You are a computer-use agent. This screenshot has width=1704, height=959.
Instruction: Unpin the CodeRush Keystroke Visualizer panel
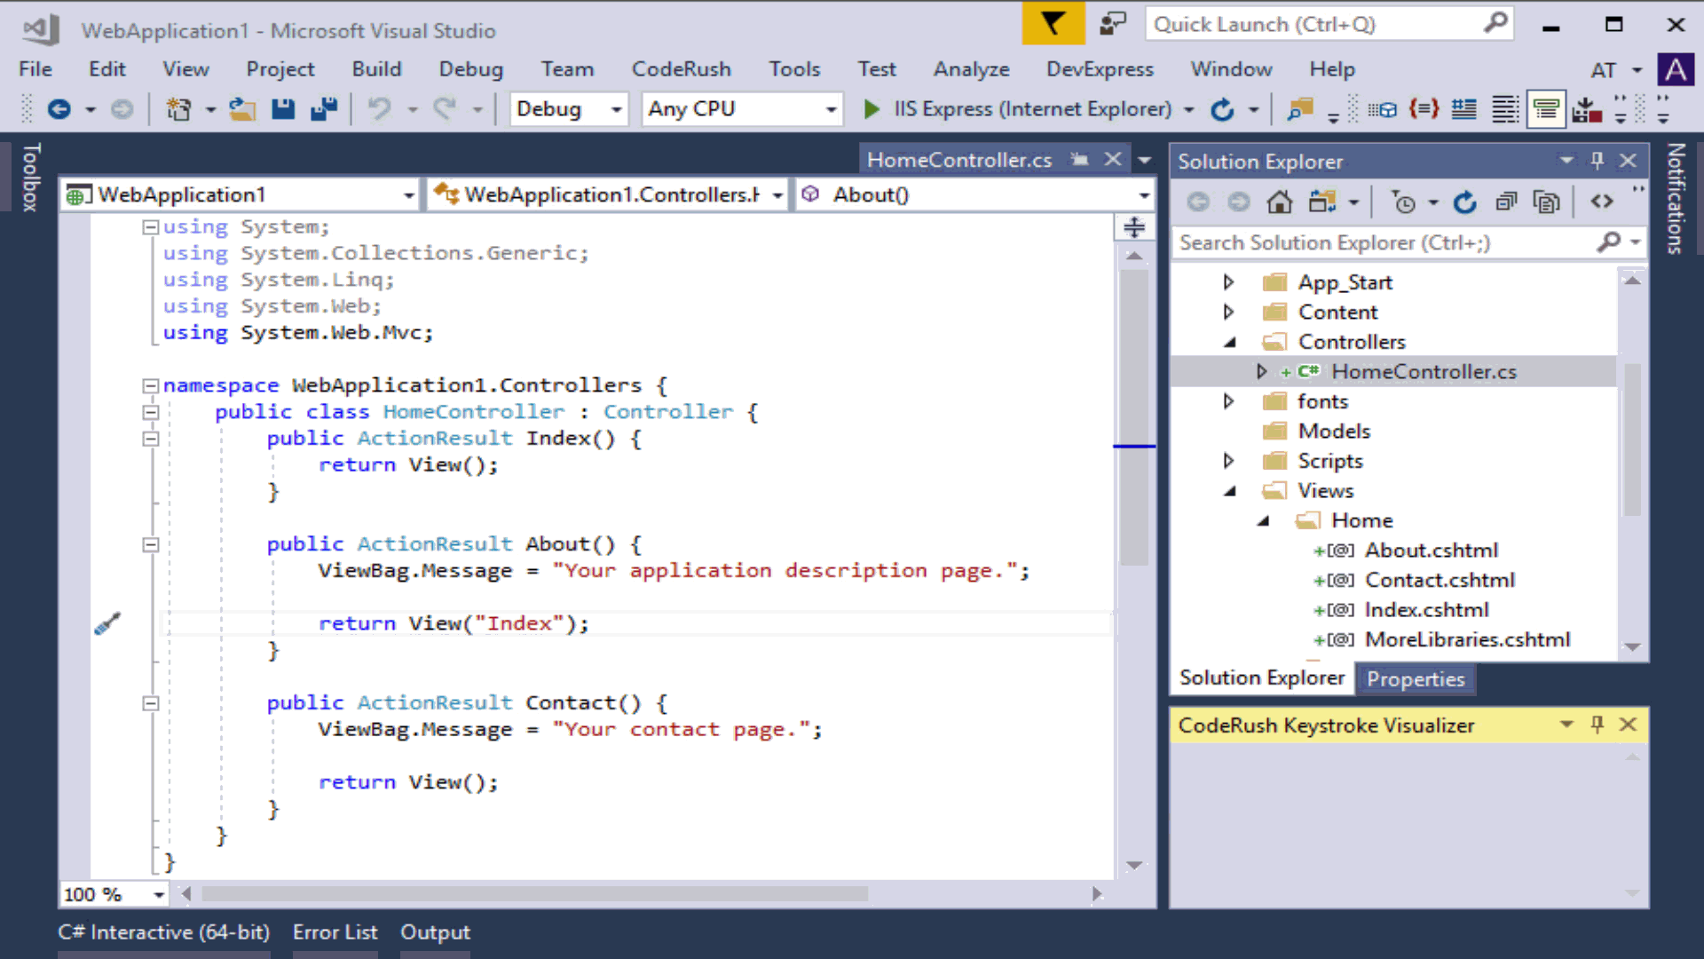1597,725
